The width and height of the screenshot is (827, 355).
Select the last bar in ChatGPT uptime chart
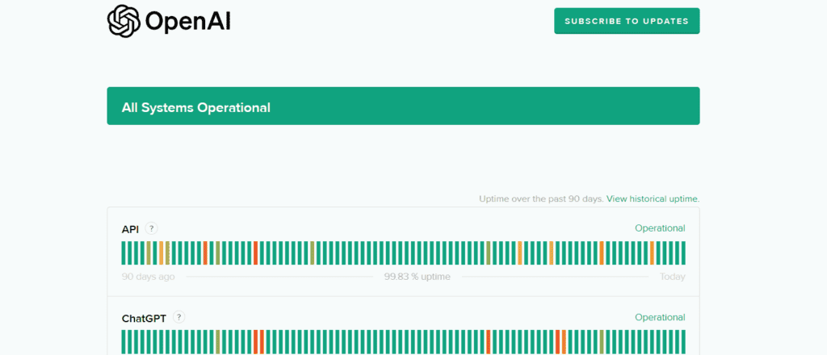683,342
